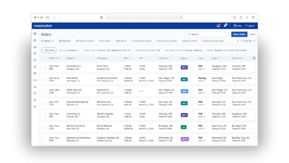Expand the Views dropdown
The image size is (289, 163).
[x=47, y=41]
